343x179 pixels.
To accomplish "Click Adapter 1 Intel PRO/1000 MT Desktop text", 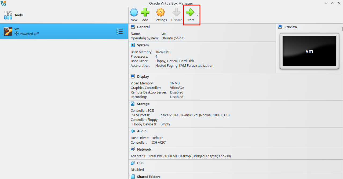I will [x=190, y=156].
